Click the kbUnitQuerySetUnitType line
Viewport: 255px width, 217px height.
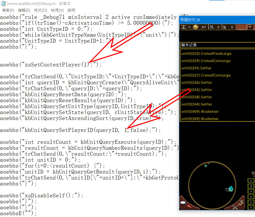point(83,106)
